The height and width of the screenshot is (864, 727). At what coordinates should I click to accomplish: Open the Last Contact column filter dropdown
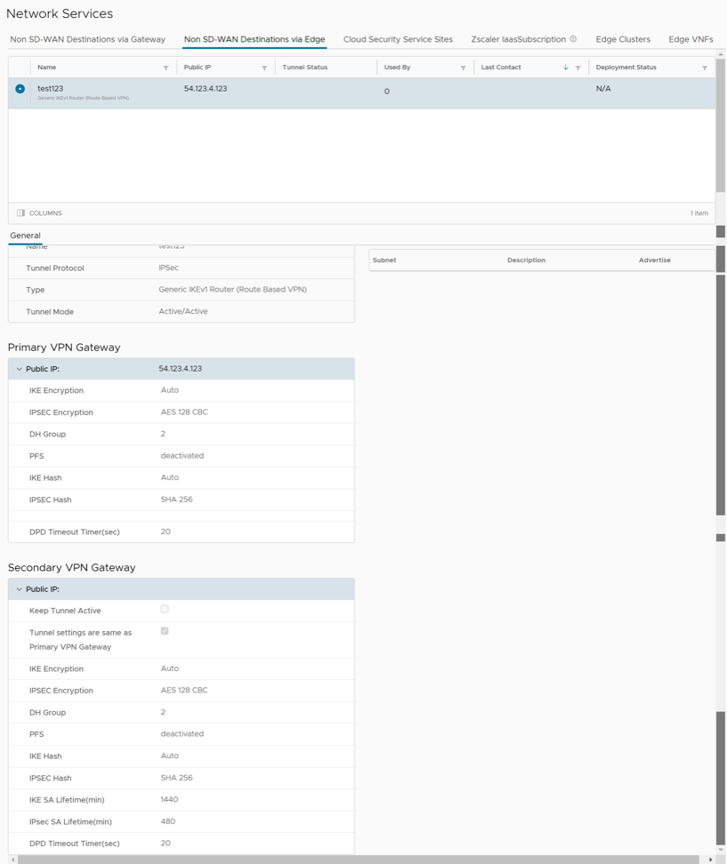click(577, 67)
